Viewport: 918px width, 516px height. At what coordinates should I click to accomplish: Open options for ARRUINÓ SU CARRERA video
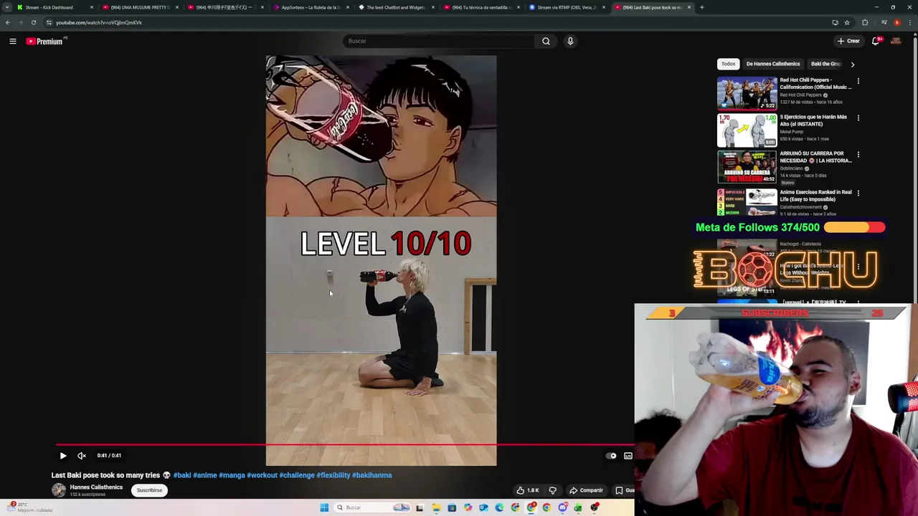point(858,154)
